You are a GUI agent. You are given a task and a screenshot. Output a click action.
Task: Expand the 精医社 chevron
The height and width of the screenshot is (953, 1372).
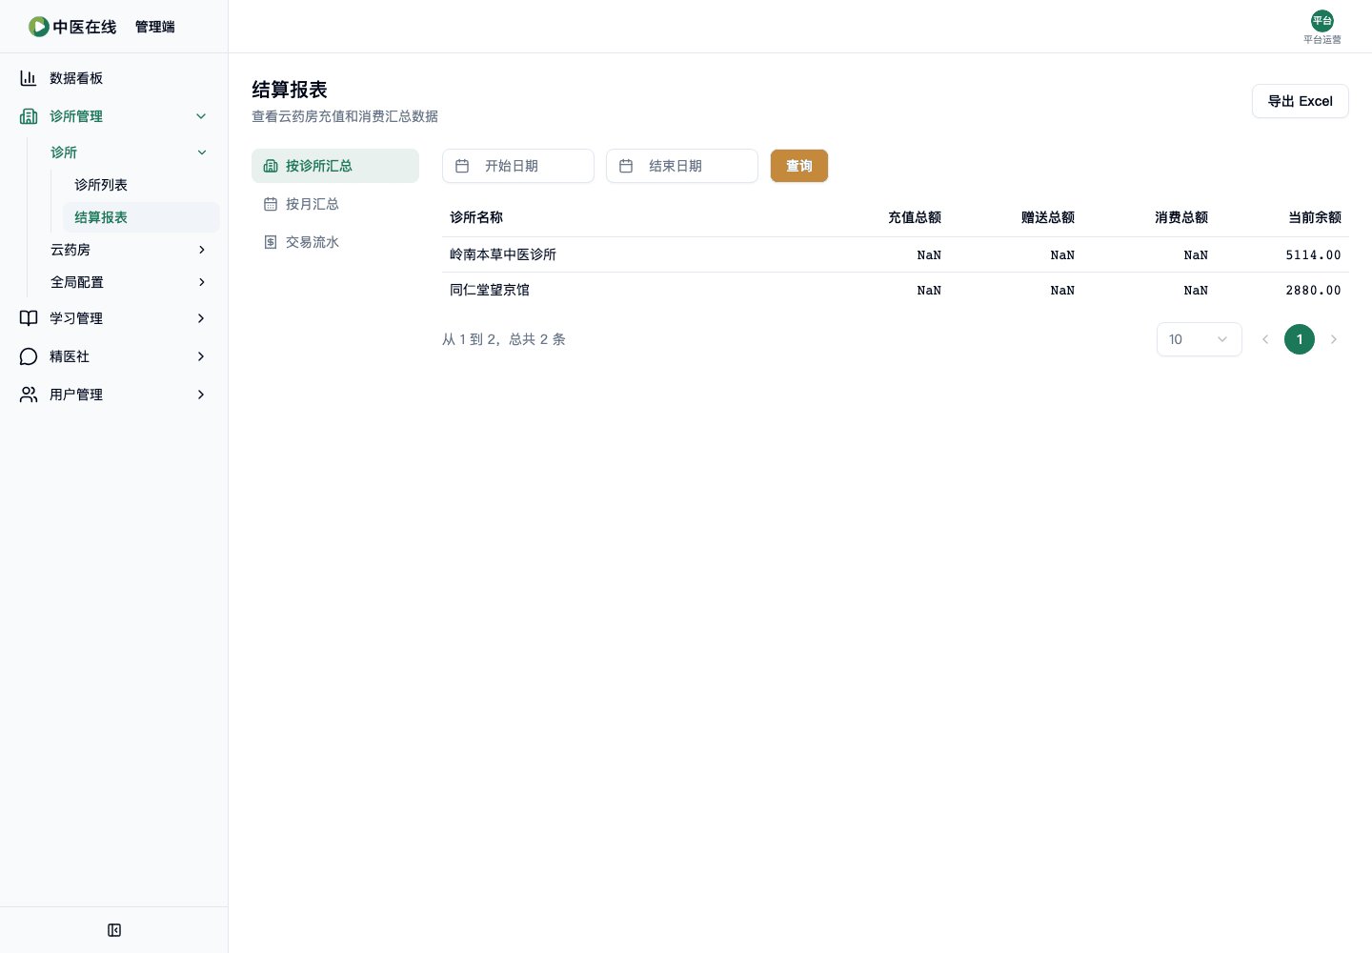point(201,356)
